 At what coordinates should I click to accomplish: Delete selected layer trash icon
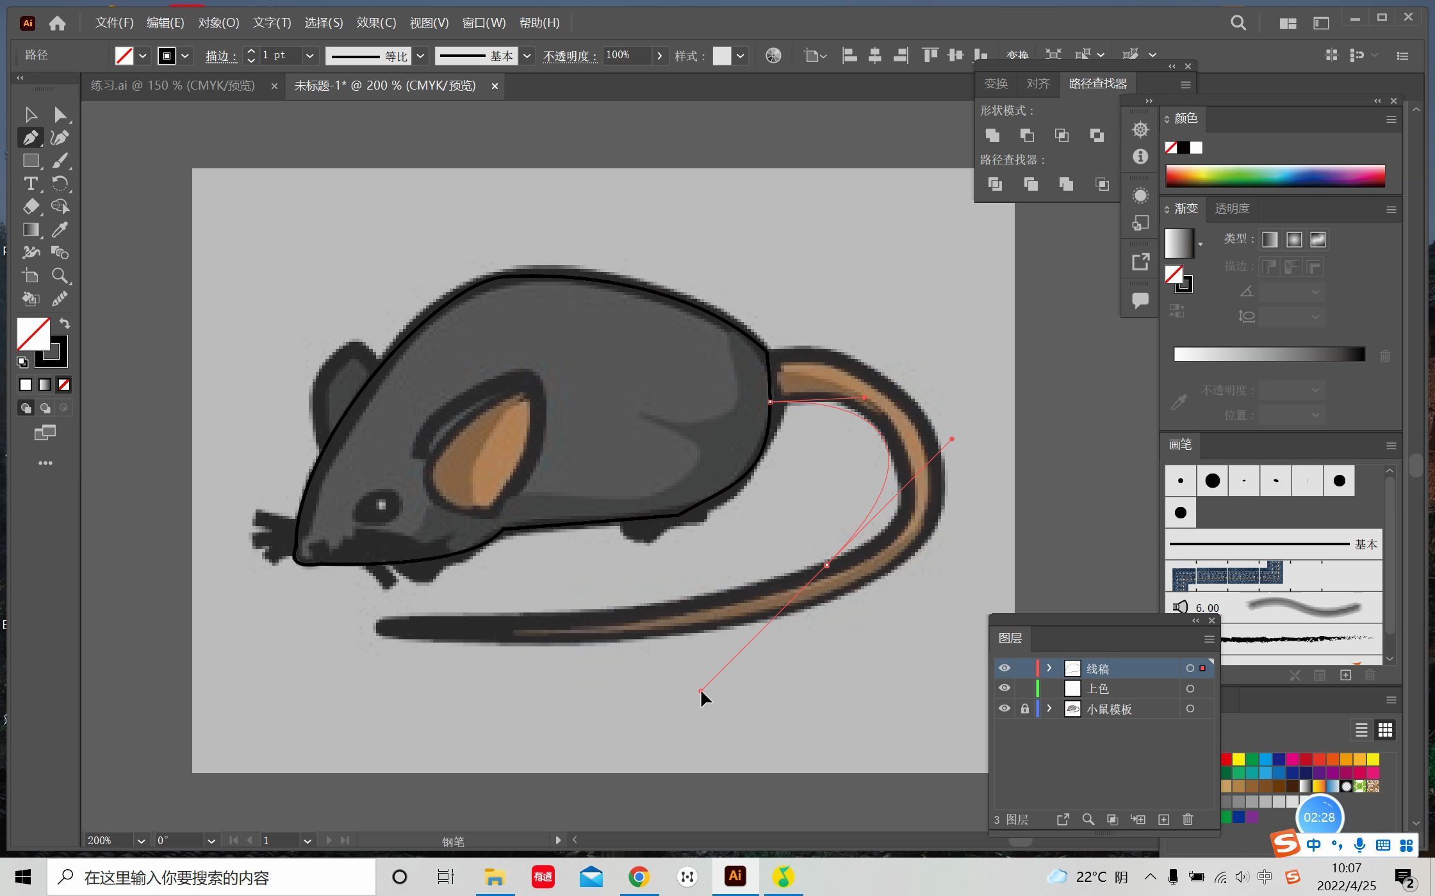tap(1188, 820)
